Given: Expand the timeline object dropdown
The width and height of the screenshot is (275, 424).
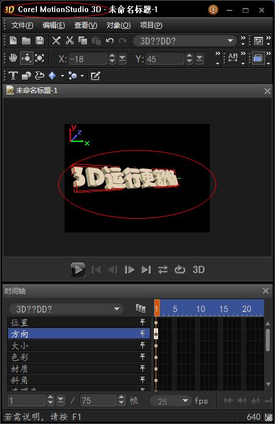Looking at the screenshot, I should (x=66, y=309).
